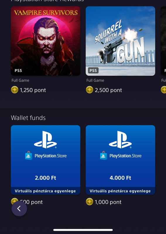Click the PS5 badge on Squirrel with a Gun

pos(93,70)
